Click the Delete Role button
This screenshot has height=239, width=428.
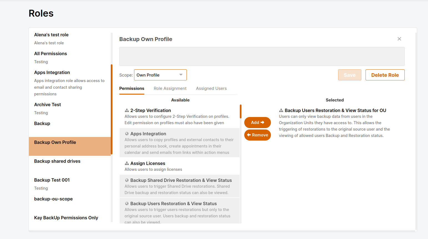[x=385, y=75]
